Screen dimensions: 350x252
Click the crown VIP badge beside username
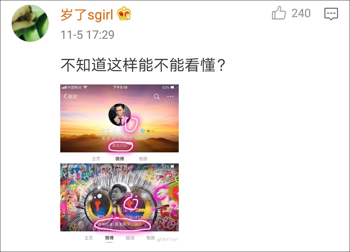tap(124, 13)
